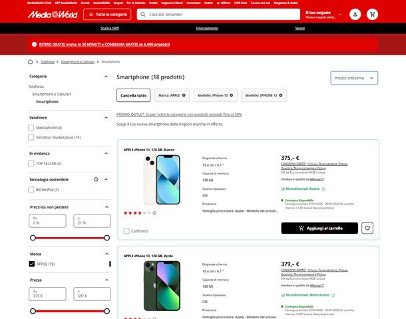Click the discount Da 0 % input field
Screen dimensions: 406x319
pos(47,221)
